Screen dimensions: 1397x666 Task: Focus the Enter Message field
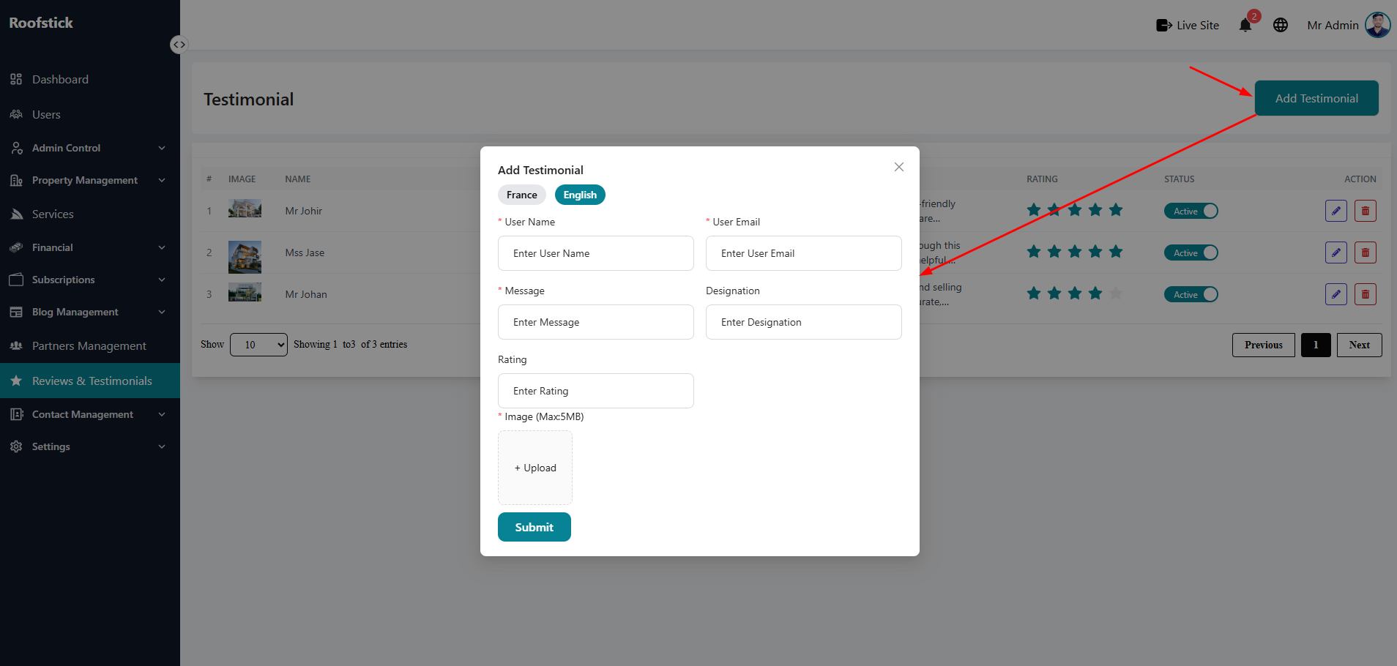click(596, 322)
